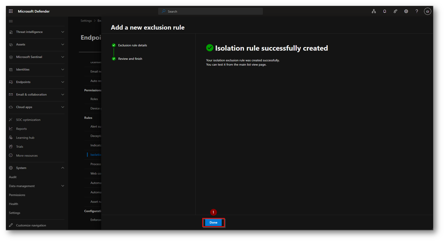The height and width of the screenshot is (242, 445).
Task: Expand the Threat intelligence chevron
Action: pos(63,32)
